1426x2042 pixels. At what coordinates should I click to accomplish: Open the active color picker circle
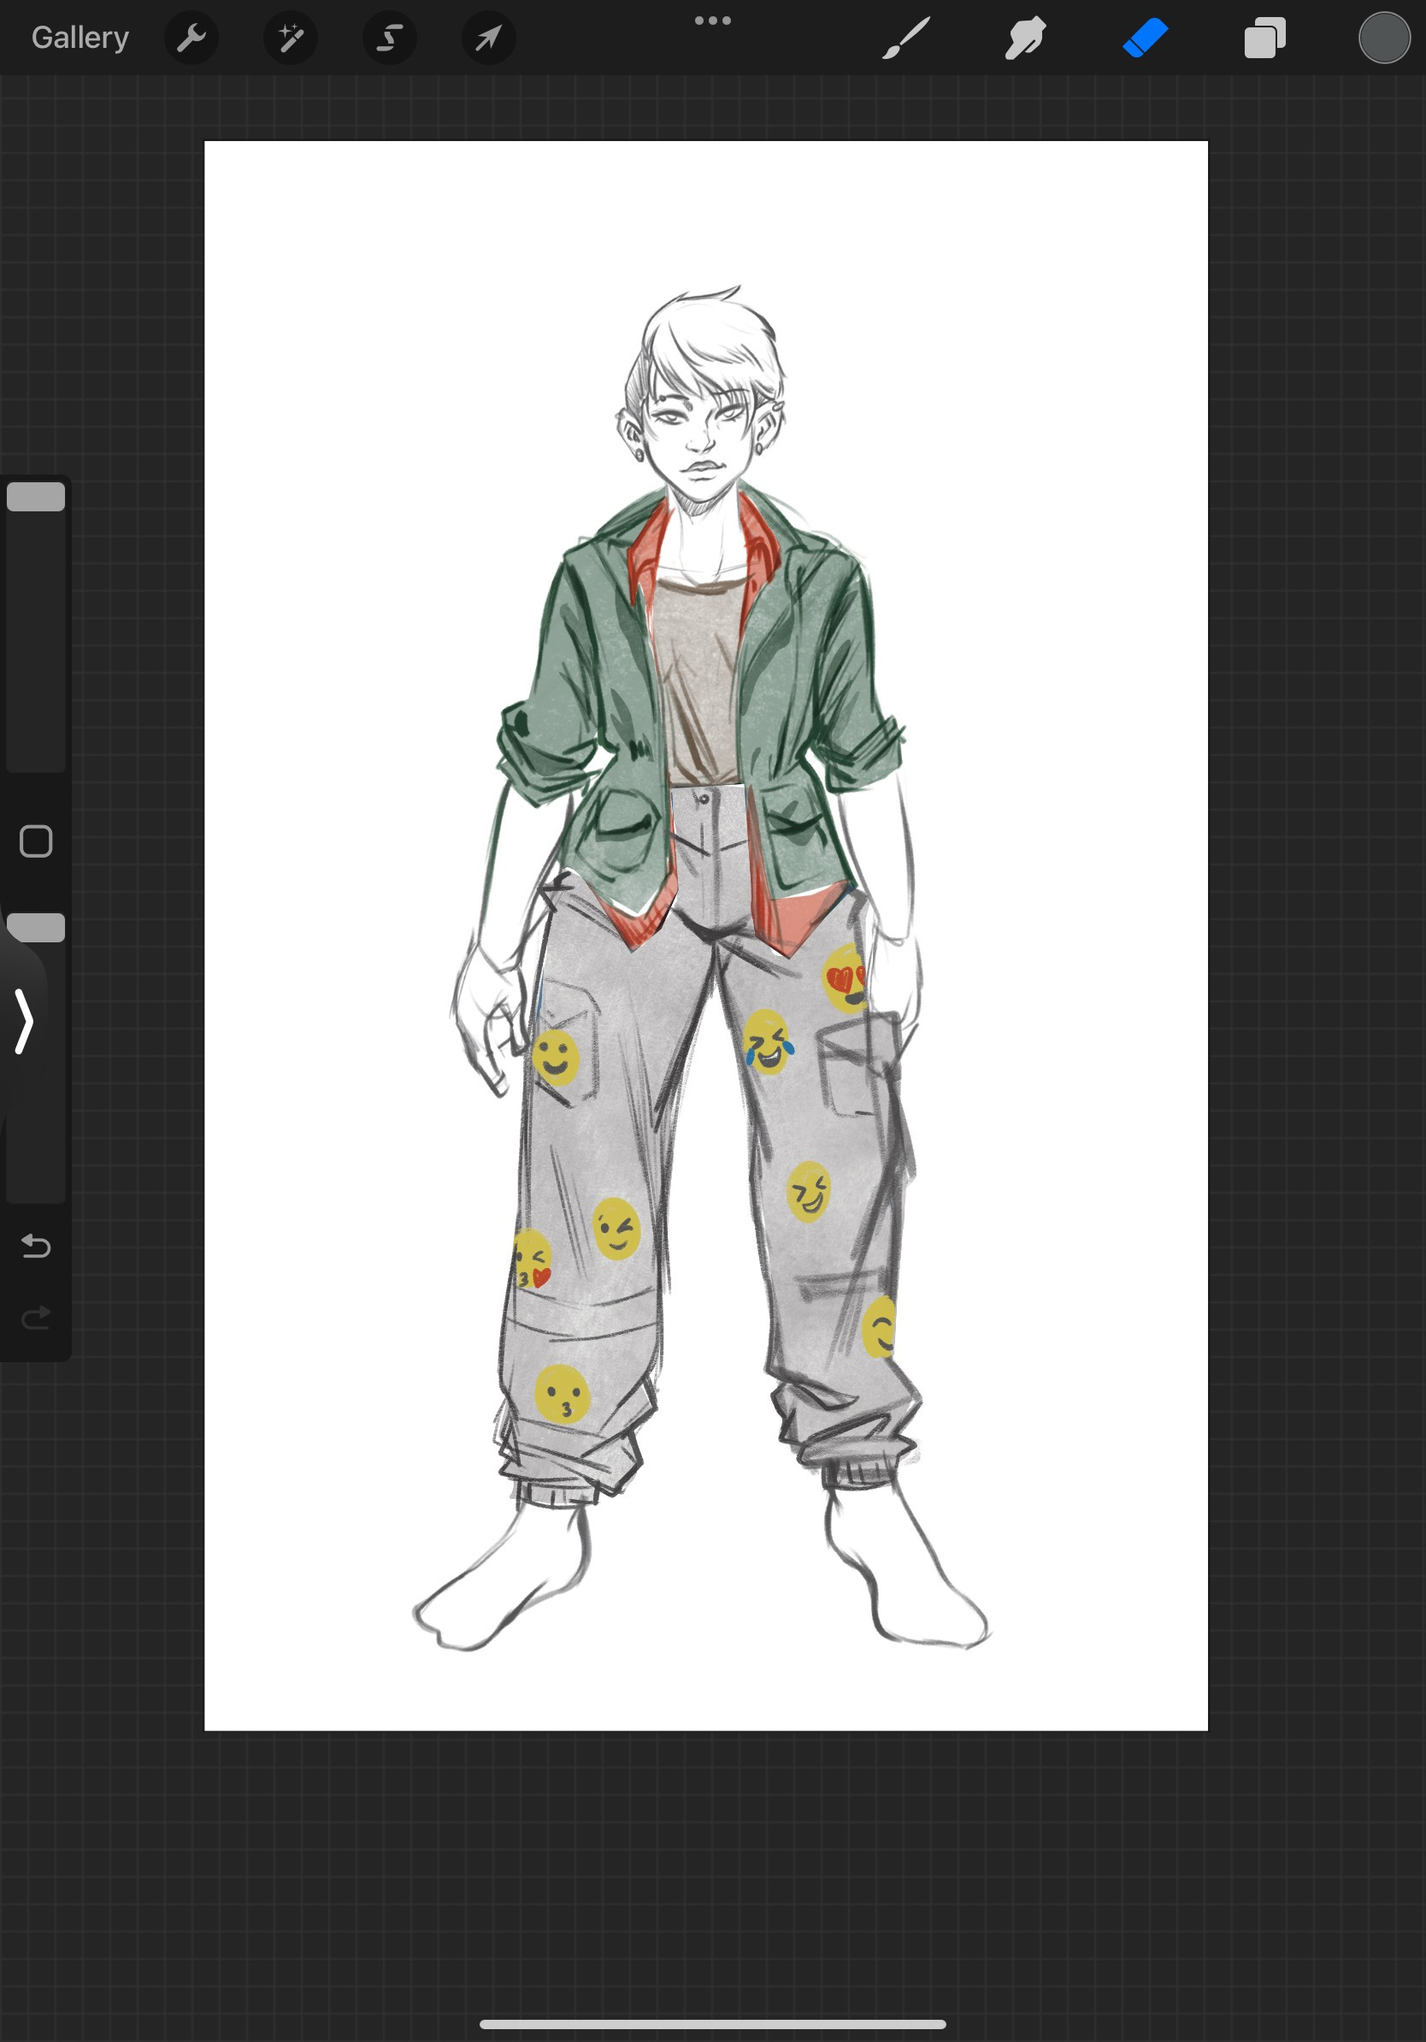point(1384,38)
